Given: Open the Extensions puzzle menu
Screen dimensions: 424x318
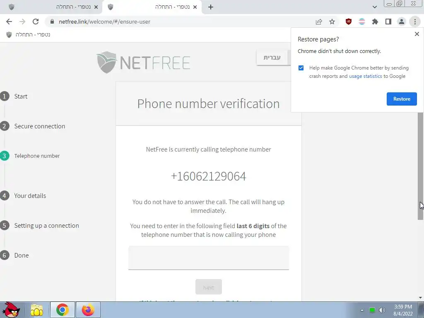Looking at the screenshot, I should coord(375,22).
